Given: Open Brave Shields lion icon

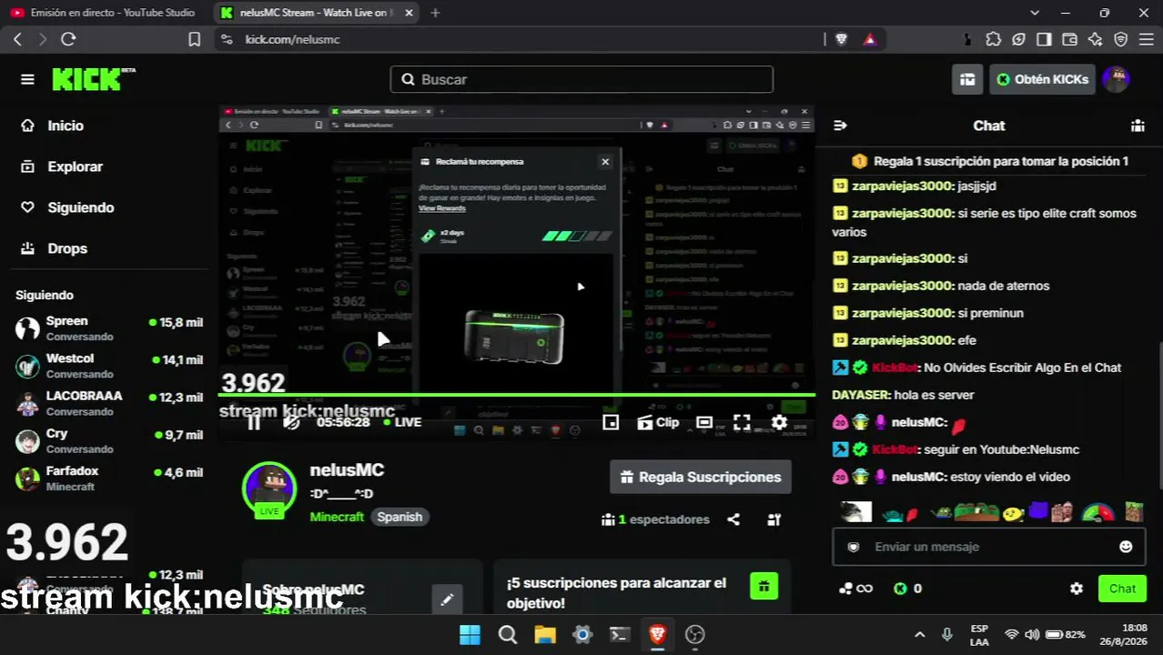Looking at the screenshot, I should 841,39.
